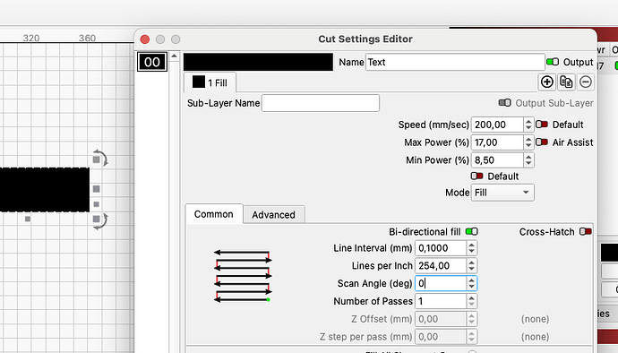
Task: Click the Max Power field 17,00
Action: click(497, 142)
